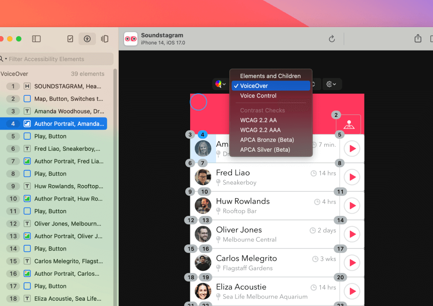
Task: Select APCA Silver (Beta) option
Action: (x=270, y=150)
